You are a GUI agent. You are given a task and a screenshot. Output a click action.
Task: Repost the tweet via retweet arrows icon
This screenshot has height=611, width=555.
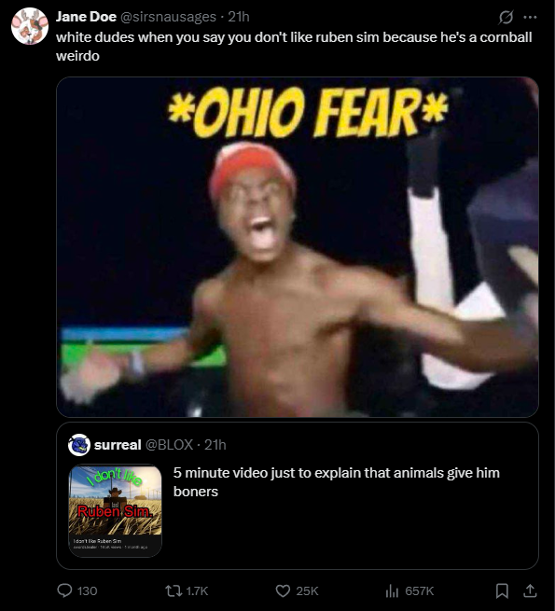point(173,591)
